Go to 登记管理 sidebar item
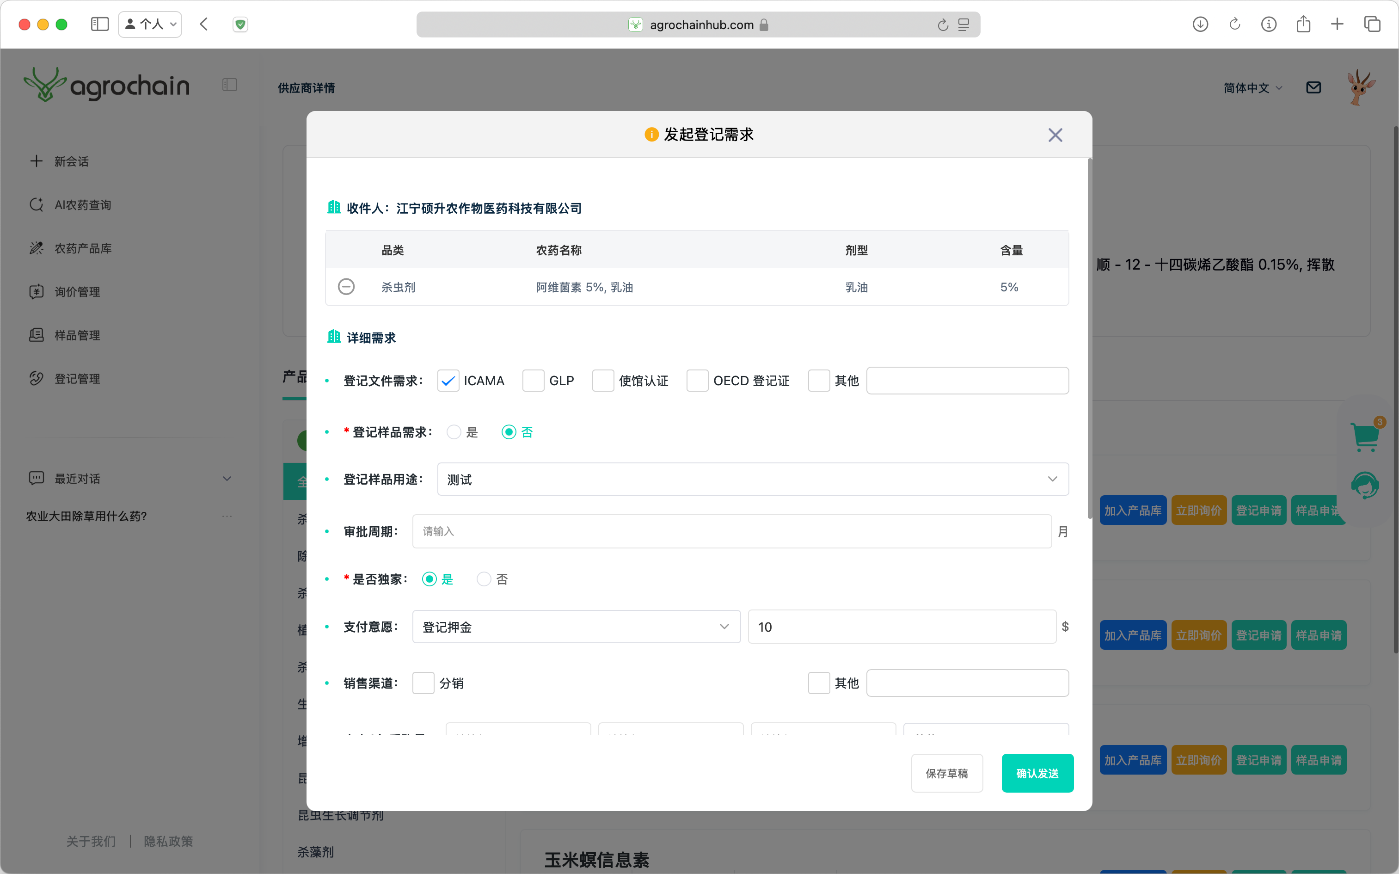The image size is (1399, 874). (x=77, y=379)
